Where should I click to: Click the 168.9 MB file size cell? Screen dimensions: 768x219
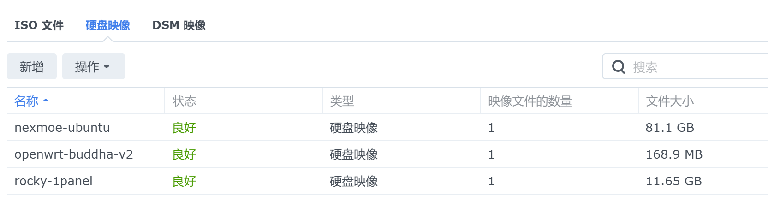click(x=674, y=154)
